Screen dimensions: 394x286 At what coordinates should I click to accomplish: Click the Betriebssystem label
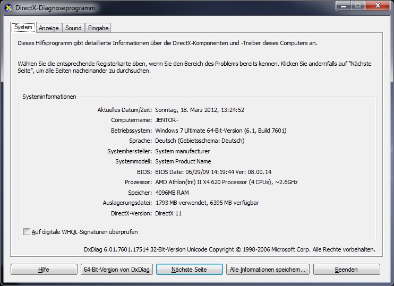tap(131, 131)
